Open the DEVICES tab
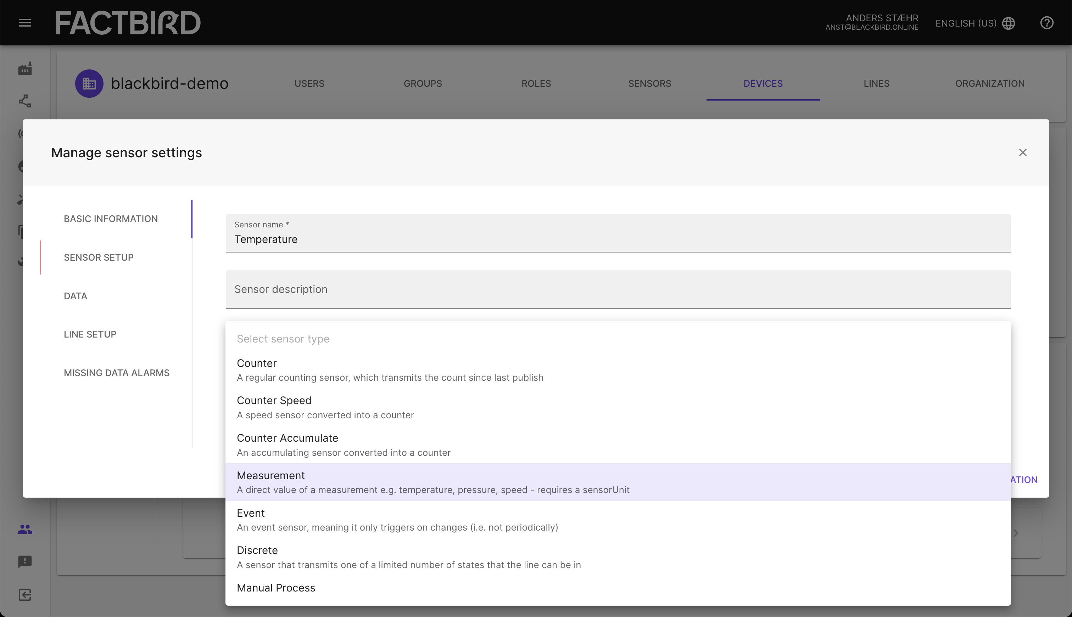The width and height of the screenshot is (1072, 617). click(x=763, y=84)
